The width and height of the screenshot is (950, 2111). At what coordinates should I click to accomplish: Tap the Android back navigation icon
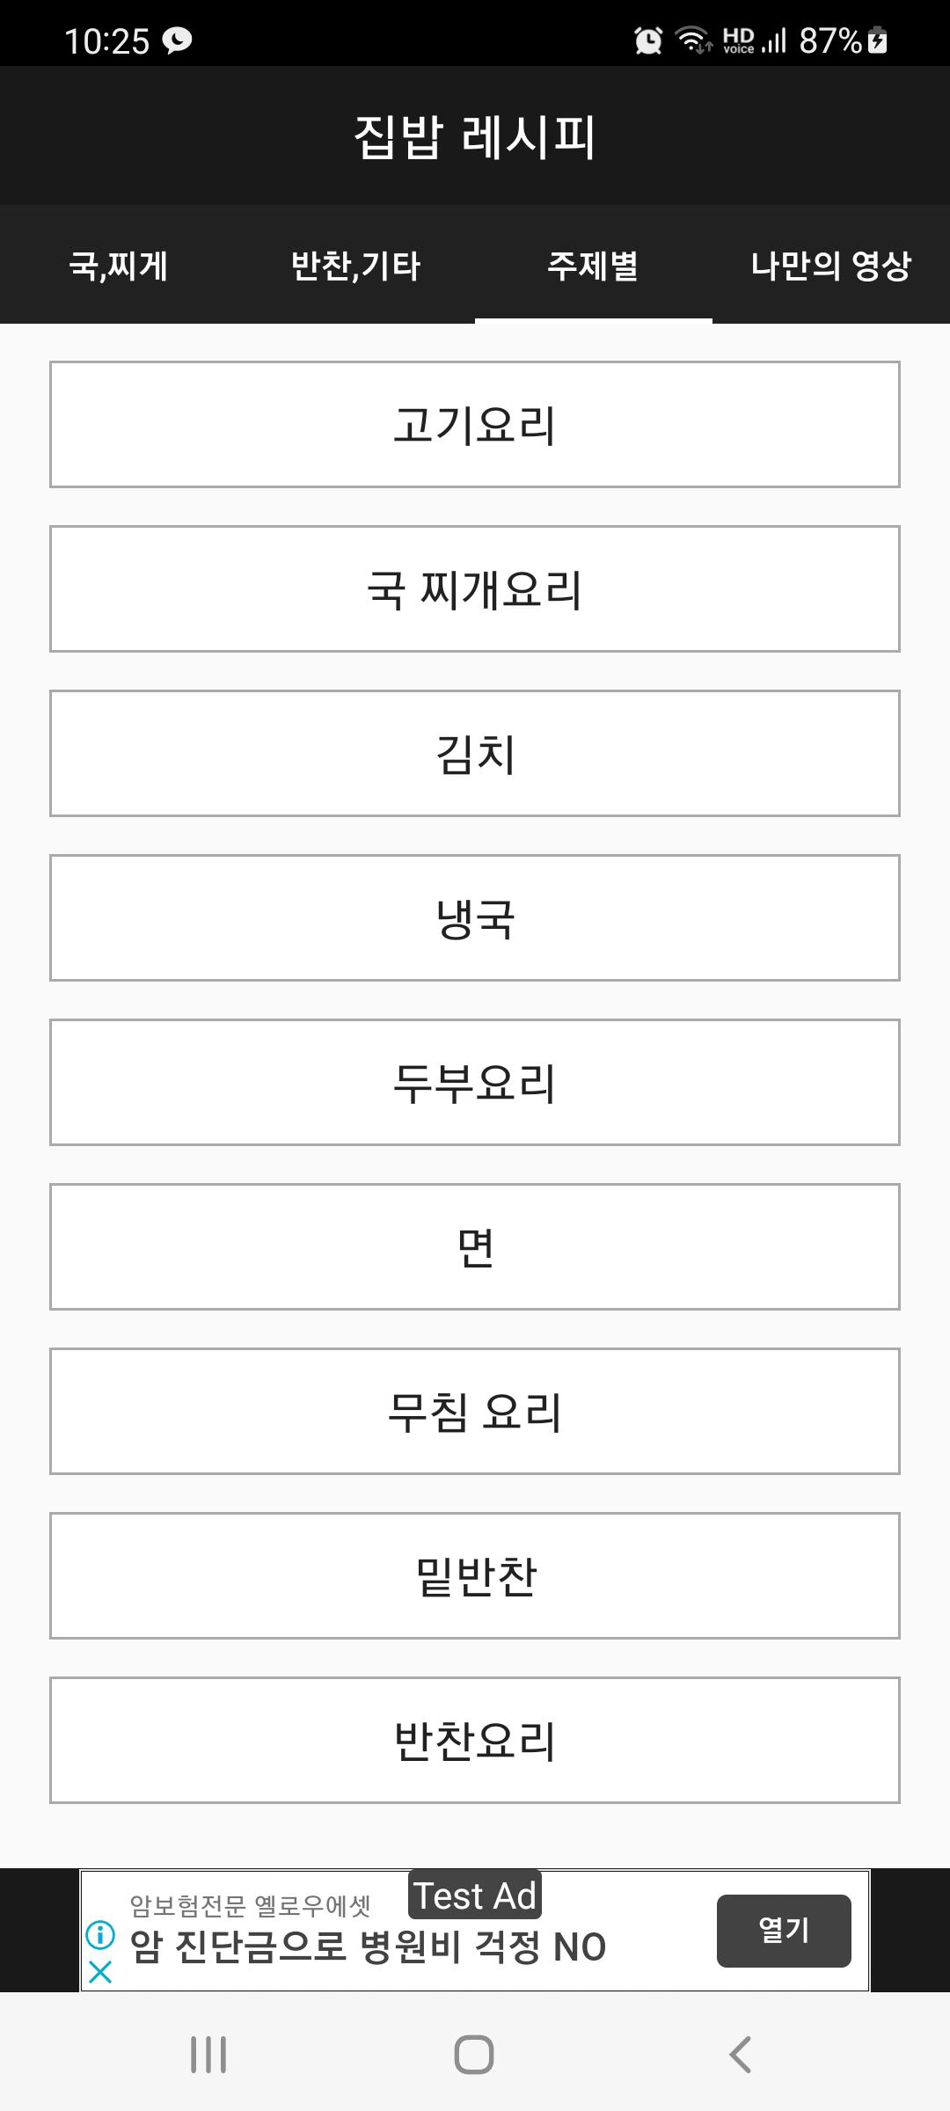click(x=740, y=2055)
